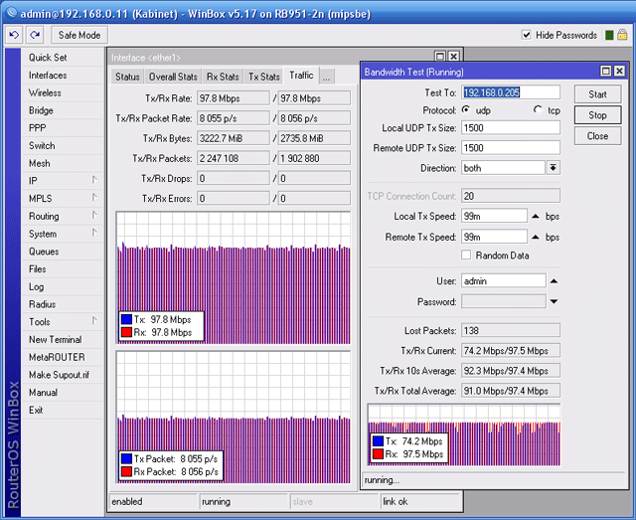Click red Rx swatch in Bandwidth Test graph
Viewport: 636px width, 520px height.
378,453
